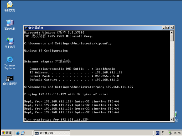
Task: Open the 我的文档 desktop icon
Action: tap(10, 6)
